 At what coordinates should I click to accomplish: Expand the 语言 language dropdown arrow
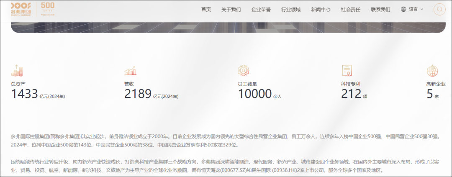point(422,9)
